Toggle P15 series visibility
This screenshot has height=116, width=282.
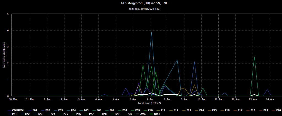214,110
